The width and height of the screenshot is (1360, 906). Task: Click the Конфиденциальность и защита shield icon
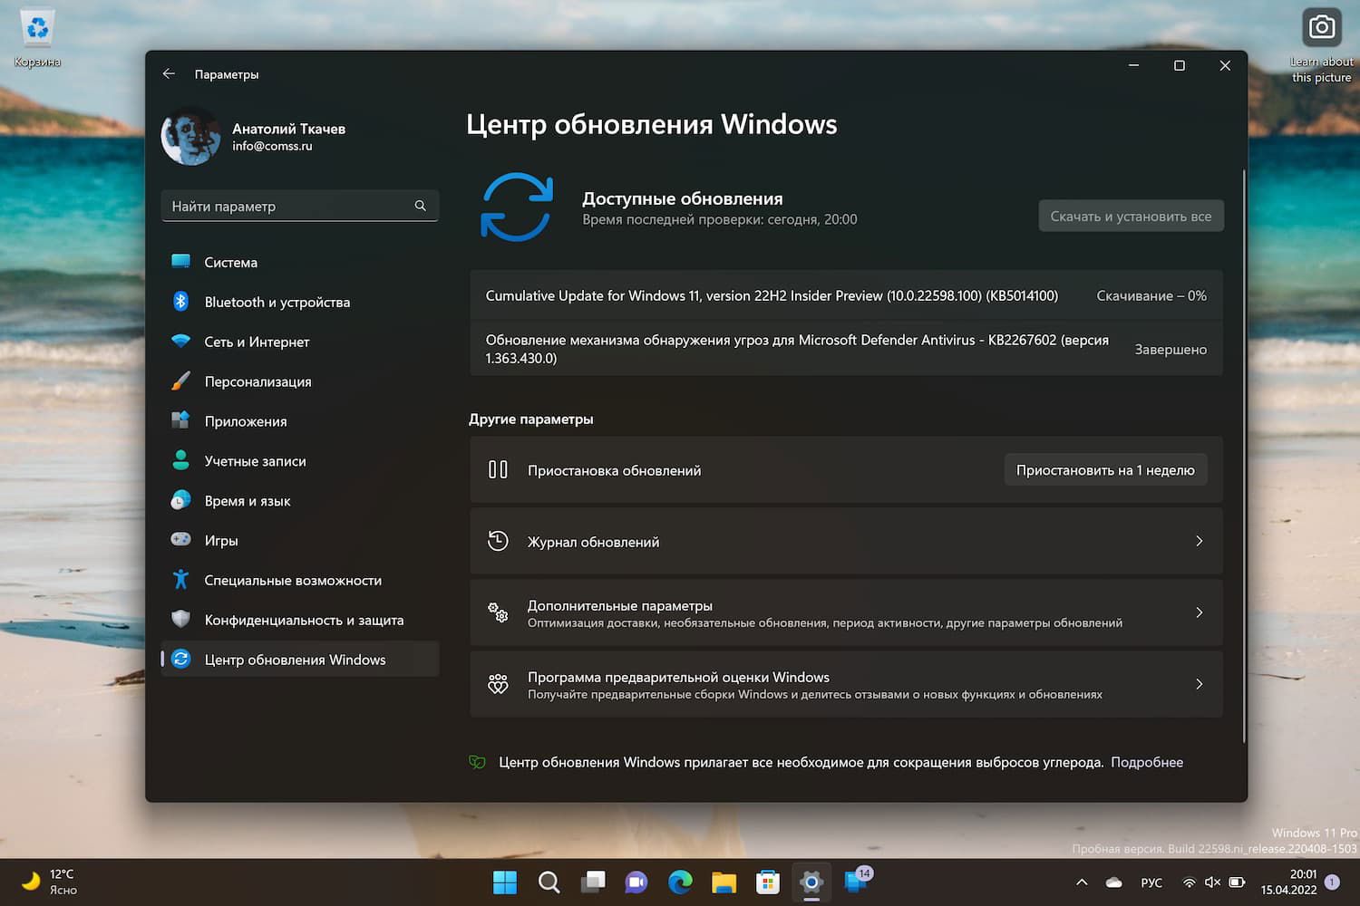(x=180, y=620)
